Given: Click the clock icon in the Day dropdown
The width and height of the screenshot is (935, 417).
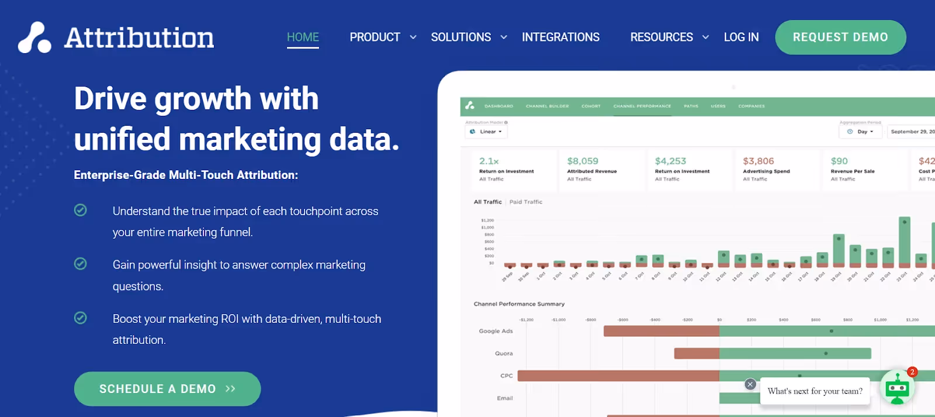Looking at the screenshot, I should [x=850, y=132].
